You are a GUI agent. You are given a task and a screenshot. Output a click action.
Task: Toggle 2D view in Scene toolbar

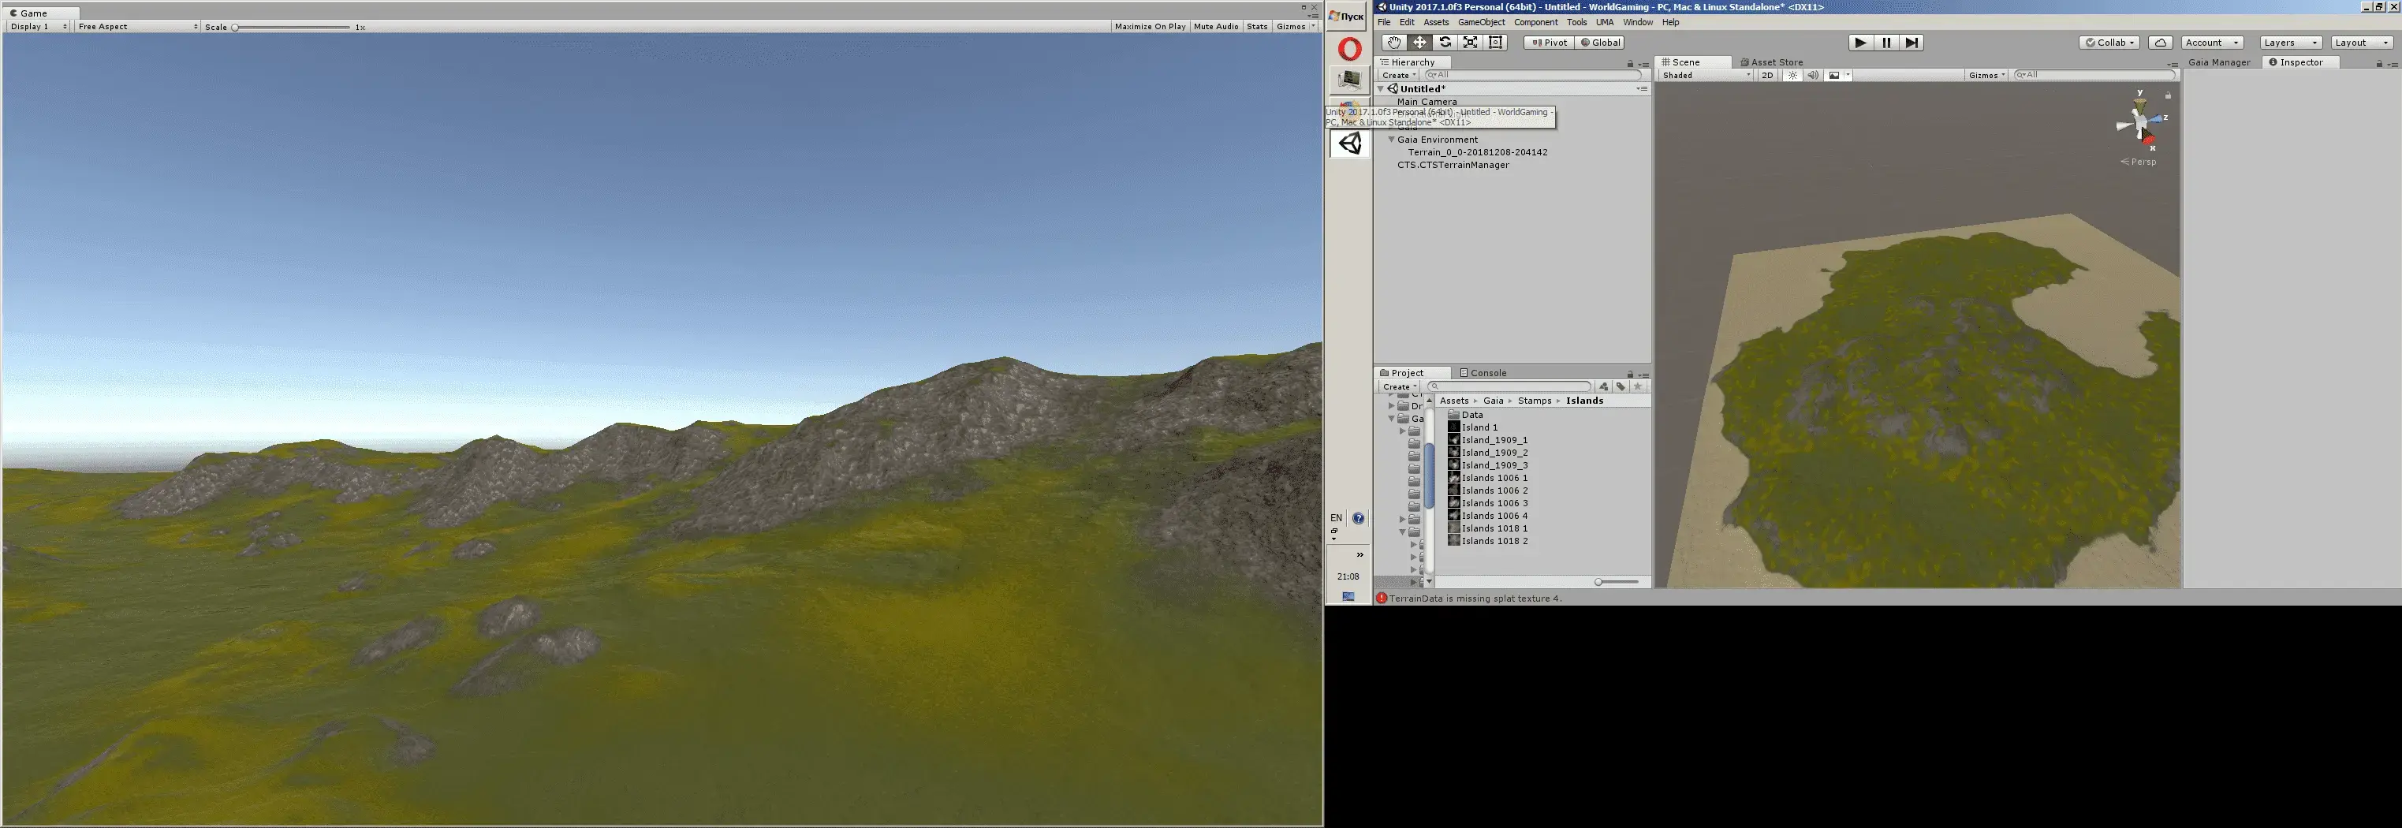(x=1768, y=76)
